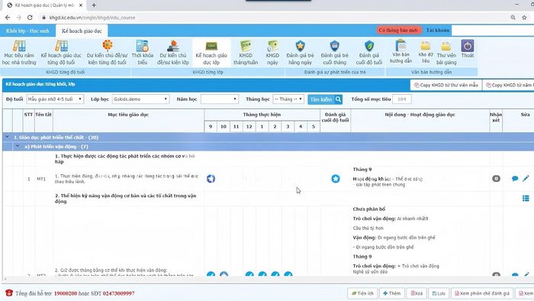Click Lưu button
This screenshot has width=534, height=301.
(439, 293)
